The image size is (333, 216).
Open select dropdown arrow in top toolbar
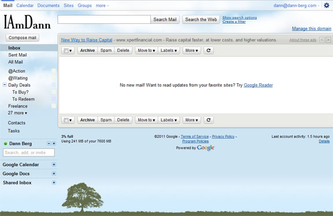coord(71,51)
